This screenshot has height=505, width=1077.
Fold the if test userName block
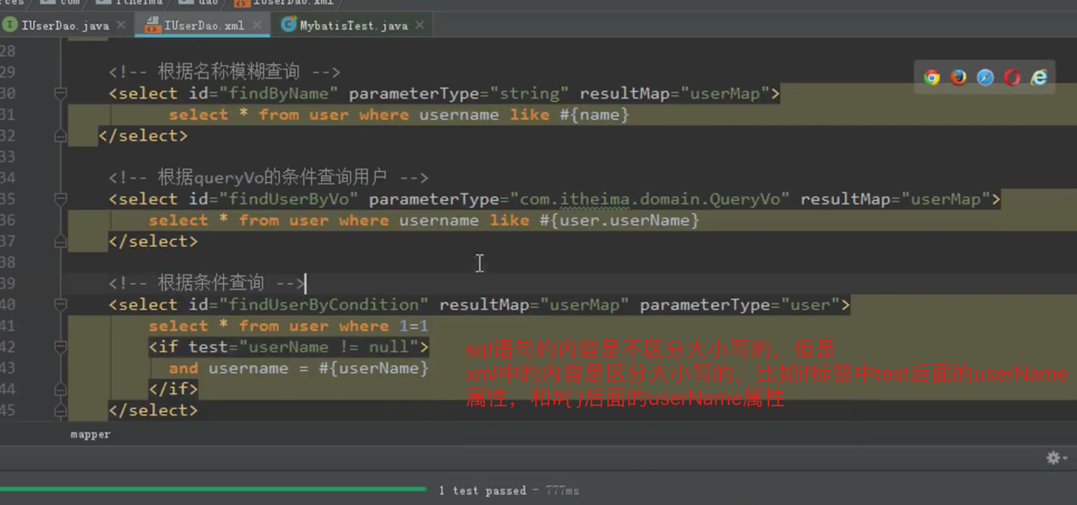click(61, 347)
